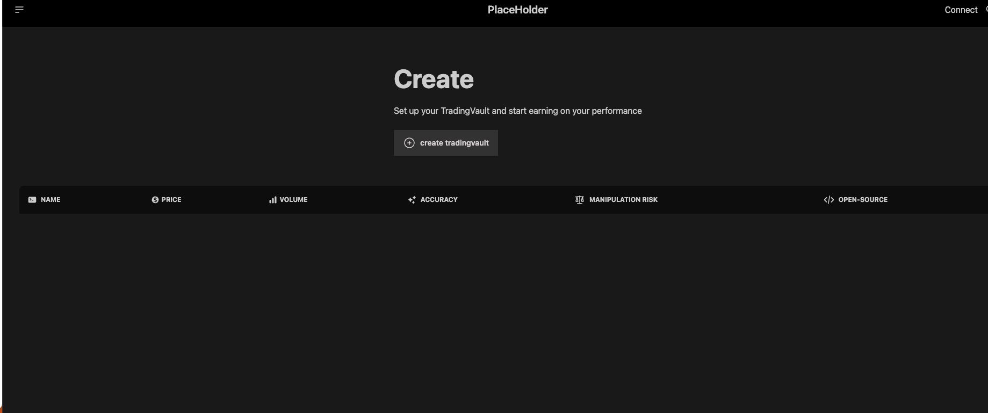Sort by the PRICE column header
Viewport: 988px width, 413px height.
click(171, 200)
